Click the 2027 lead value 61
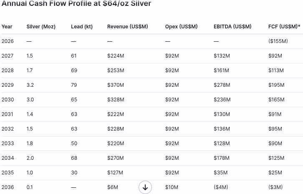303x194 pixels. [74, 56]
